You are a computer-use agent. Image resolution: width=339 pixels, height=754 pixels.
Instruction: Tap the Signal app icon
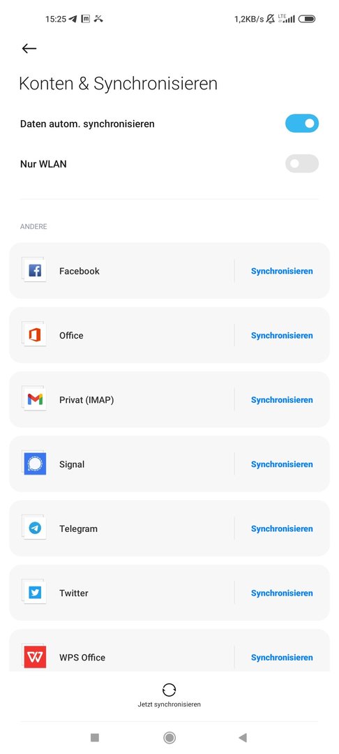(34, 464)
